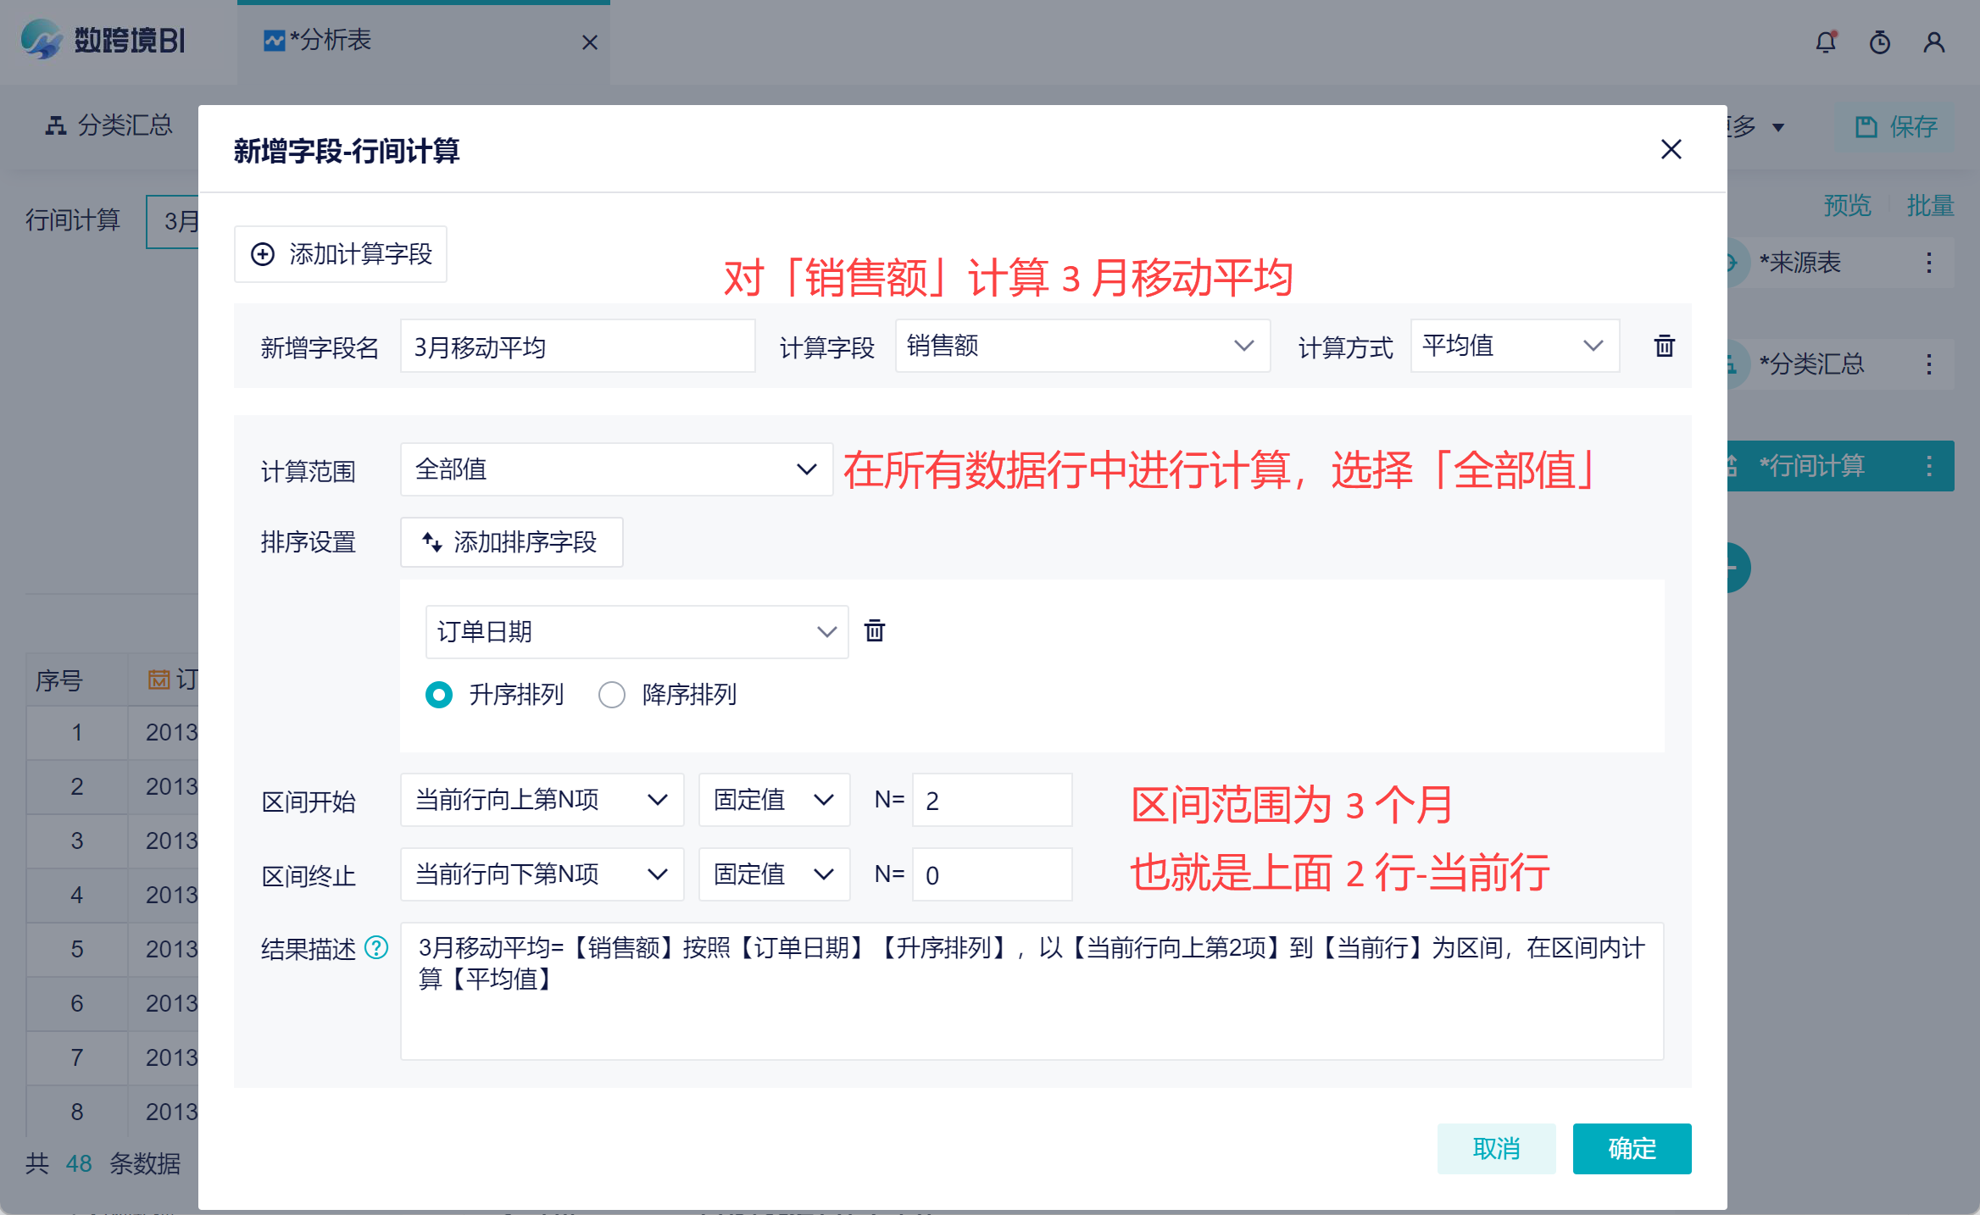1980x1215 pixels.
Task: Click the 新增字段名 text input
Action: pos(576,346)
